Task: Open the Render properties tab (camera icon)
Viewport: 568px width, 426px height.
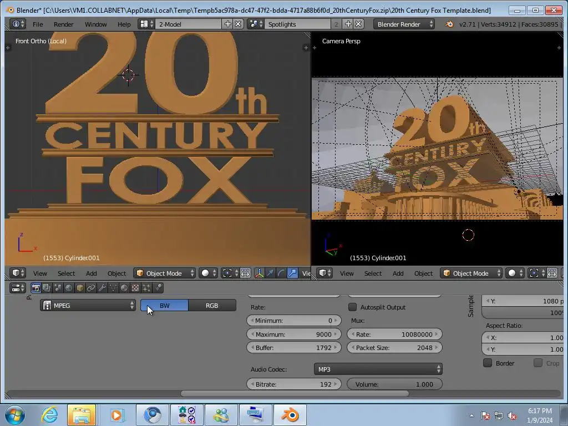Action: [35, 288]
